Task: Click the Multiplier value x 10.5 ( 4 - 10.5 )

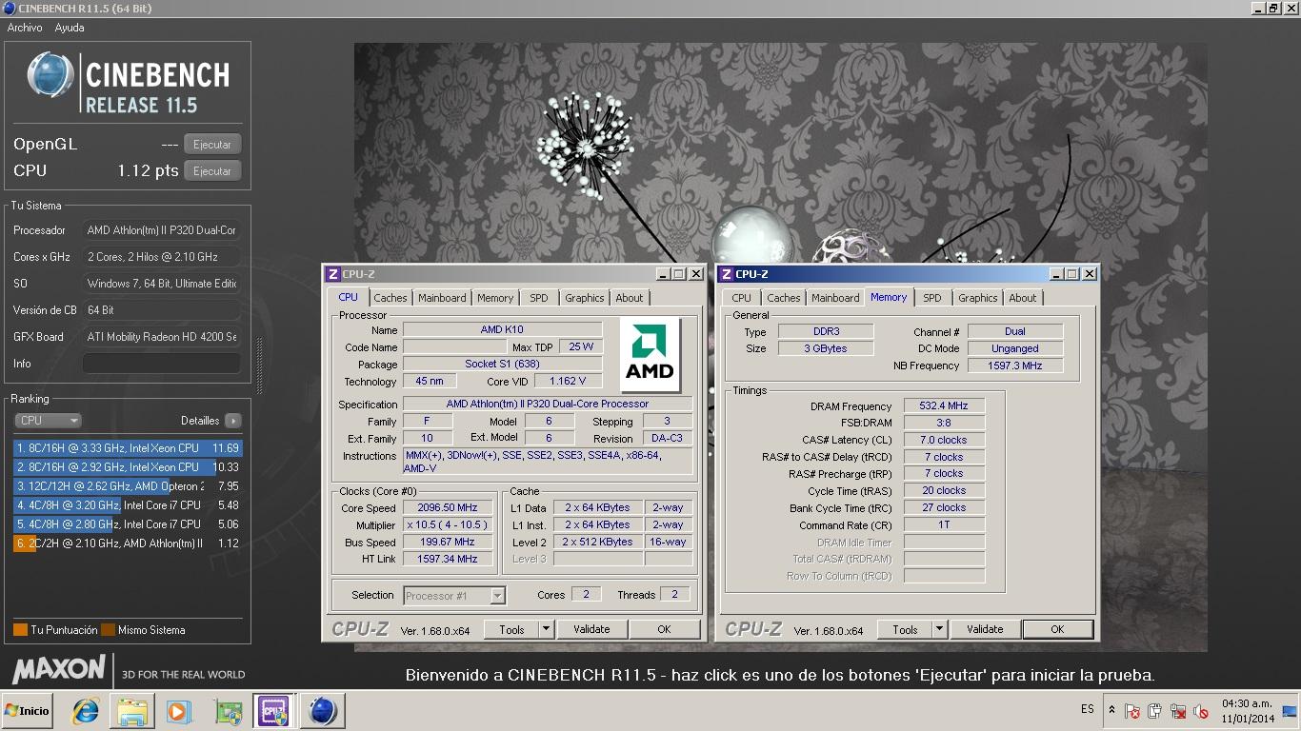Action: pos(448,525)
